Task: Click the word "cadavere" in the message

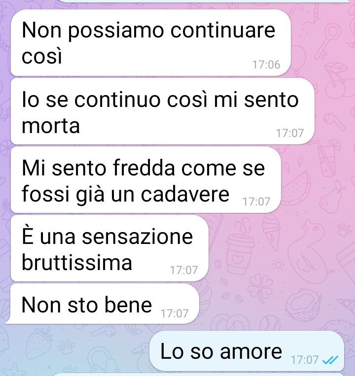Action: (185, 194)
